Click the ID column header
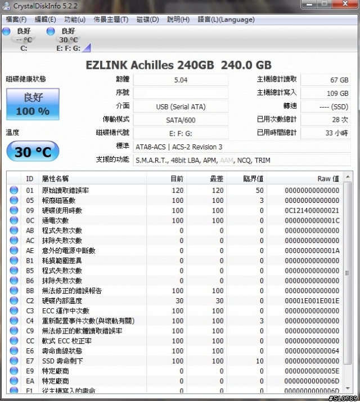This screenshot has width=360, height=403. click(29, 179)
